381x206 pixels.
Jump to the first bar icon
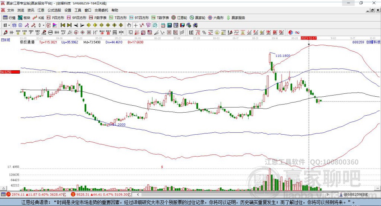tap(63, 25)
